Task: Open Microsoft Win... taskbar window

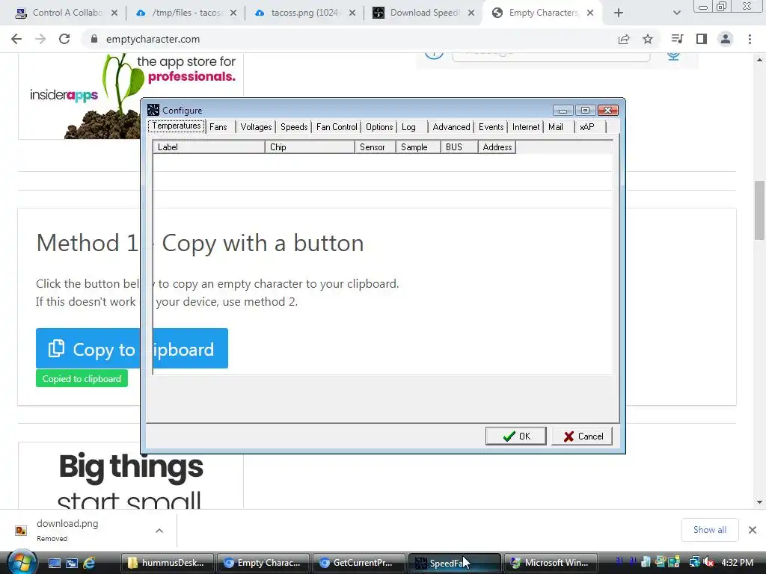Action: 550,563
